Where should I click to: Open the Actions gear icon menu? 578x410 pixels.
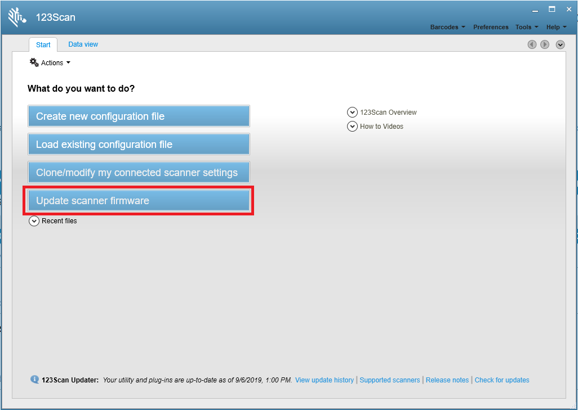pos(34,62)
